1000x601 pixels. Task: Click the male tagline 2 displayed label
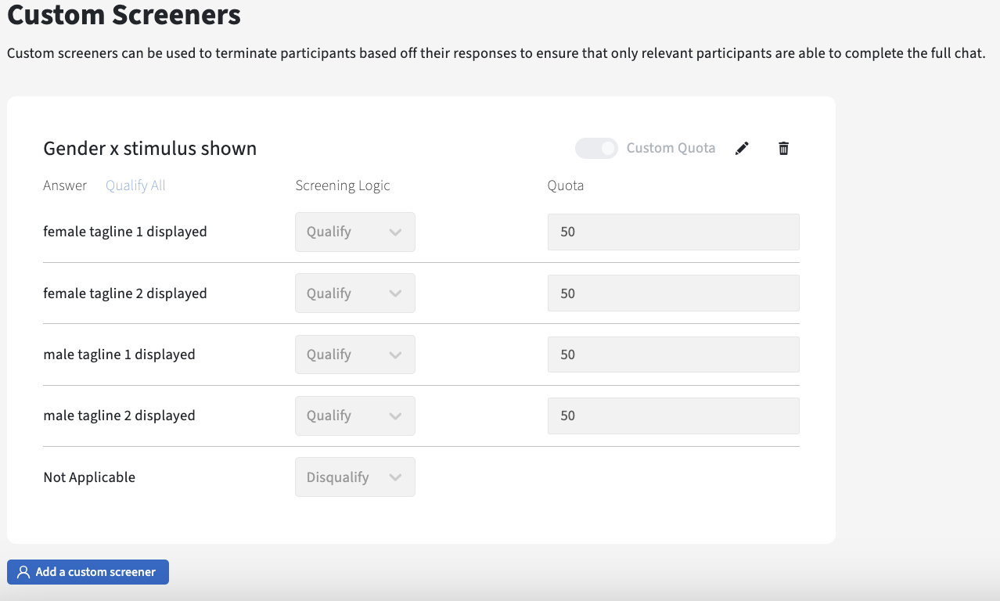pos(119,416)
